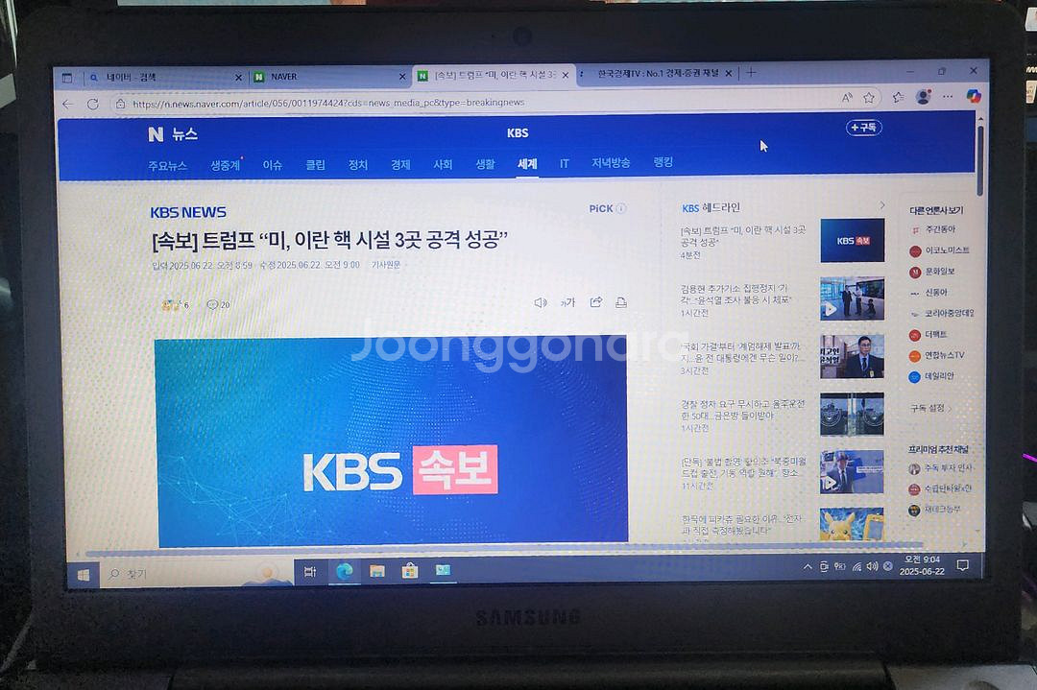Open the Edge tab actions menu icon

click(x=67, y=78)
